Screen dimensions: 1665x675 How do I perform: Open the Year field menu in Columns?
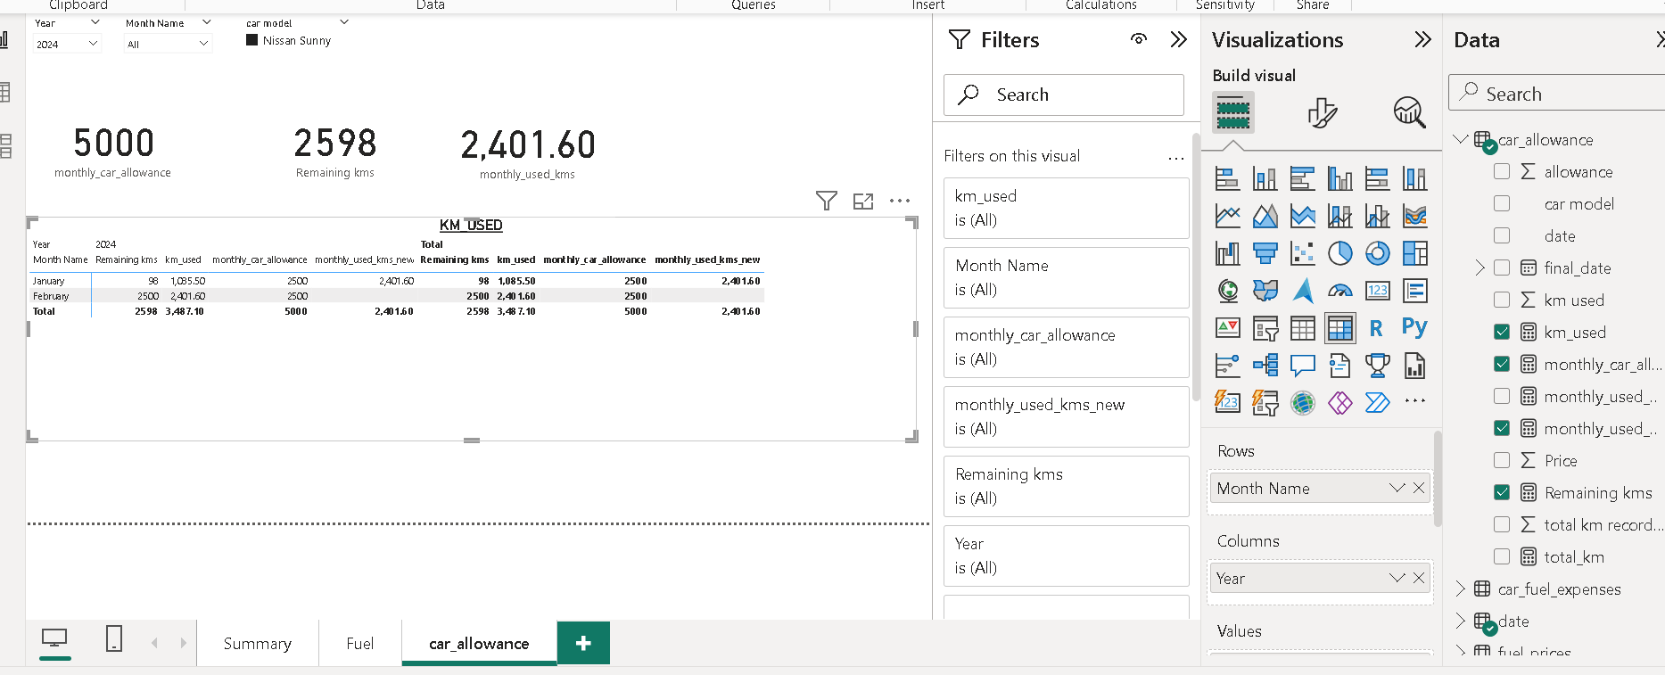tap(1397, 578)
